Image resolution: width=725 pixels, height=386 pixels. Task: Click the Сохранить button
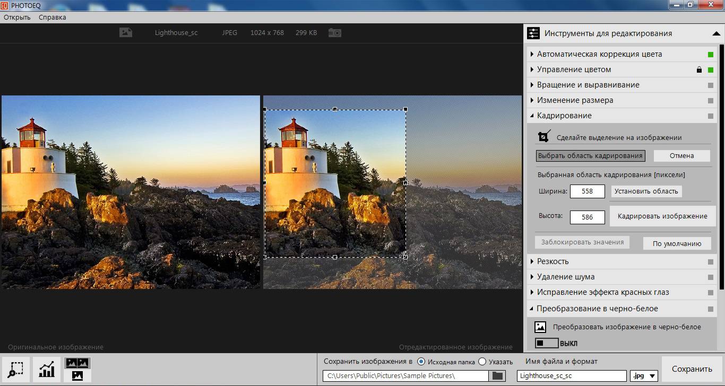[692, 369]
